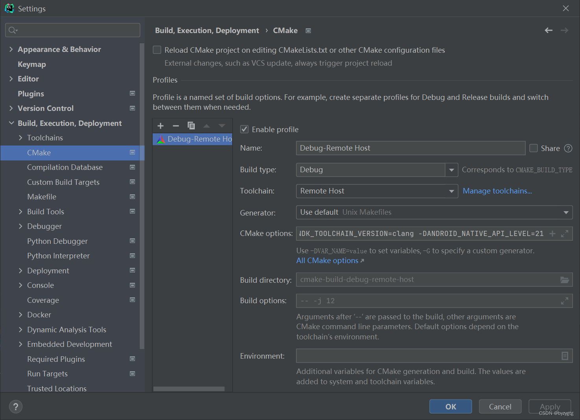
Task: Open Manage toolchains link
Action: (497, 191)
